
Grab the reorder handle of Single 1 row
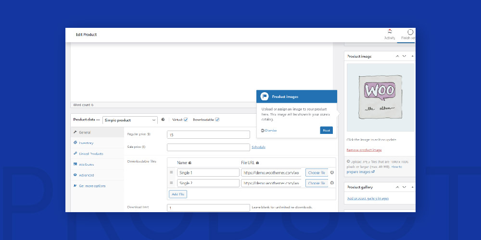(x=172, y=172)
